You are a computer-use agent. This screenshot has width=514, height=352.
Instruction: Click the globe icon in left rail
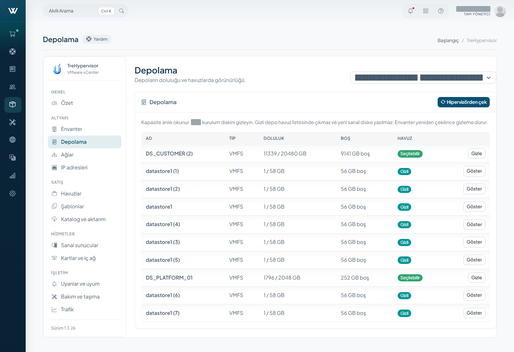pyautogui.click(x=12, y=140)
